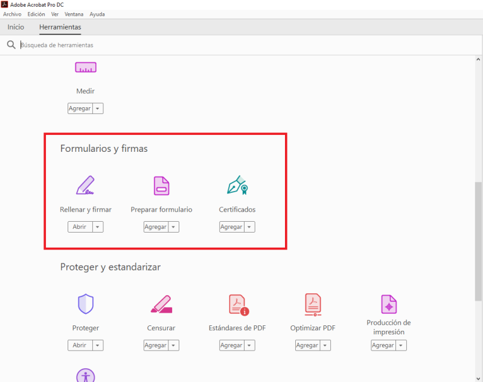Screen dimensions: 483x382
Task: Select the Censurar tool icon
Action: tap(161, 304)
